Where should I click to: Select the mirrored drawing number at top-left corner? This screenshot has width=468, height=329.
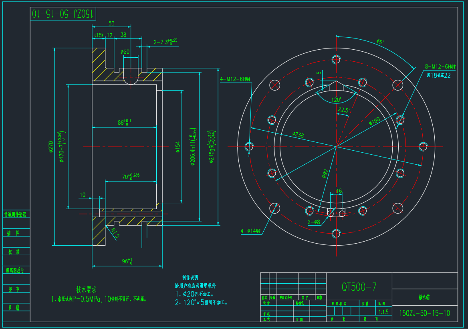click(x=63, y=14)
